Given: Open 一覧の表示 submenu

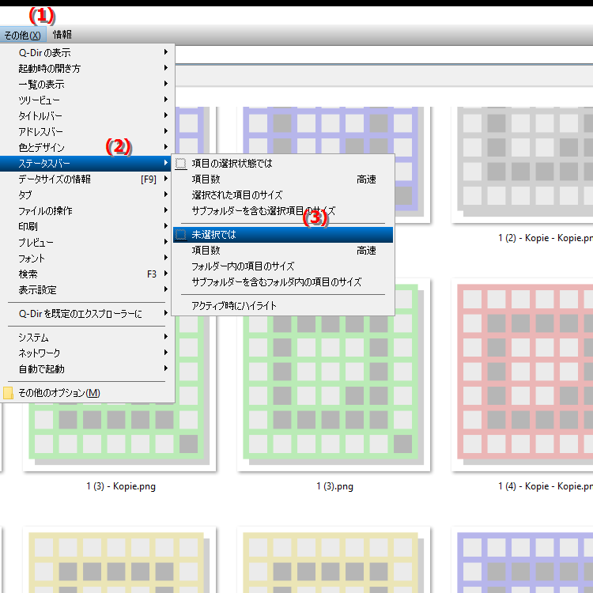Looking at the screenshot, I should coord(86,84).
